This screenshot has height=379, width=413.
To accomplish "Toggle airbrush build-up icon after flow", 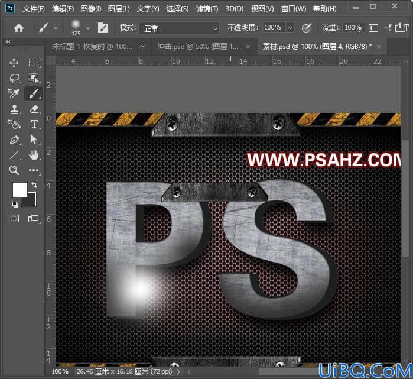I will point(373,28).
